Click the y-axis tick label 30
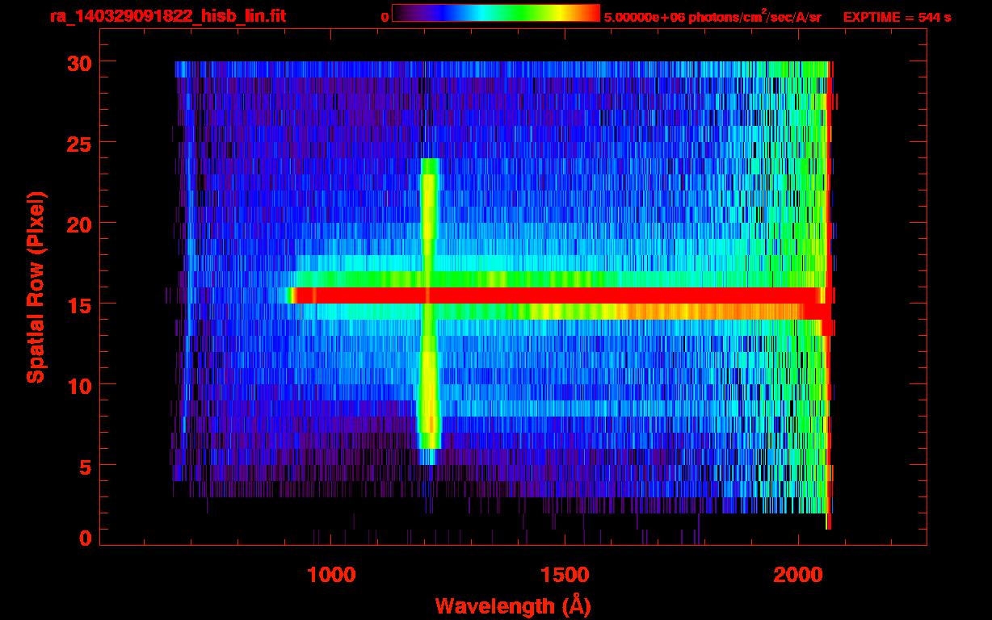This screenshot has width=992, height=620. [x=79, y=62]
